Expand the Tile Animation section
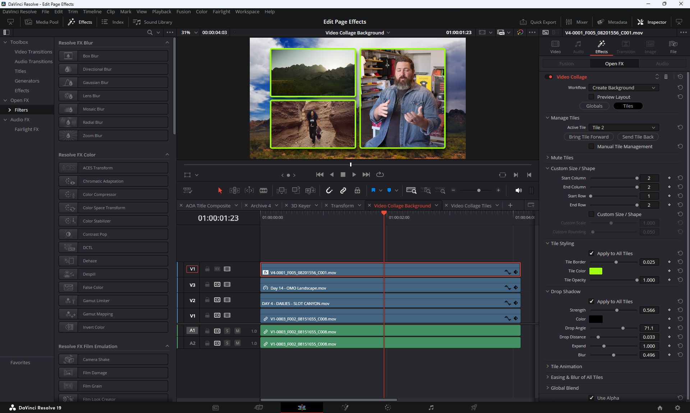690x413 pixels. 566,366
